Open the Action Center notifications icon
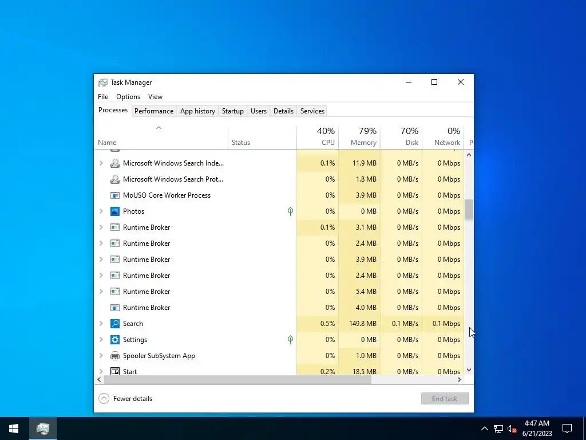Image resolution: width=586 pixels, height=440 pixels. [x=567, y=429]
